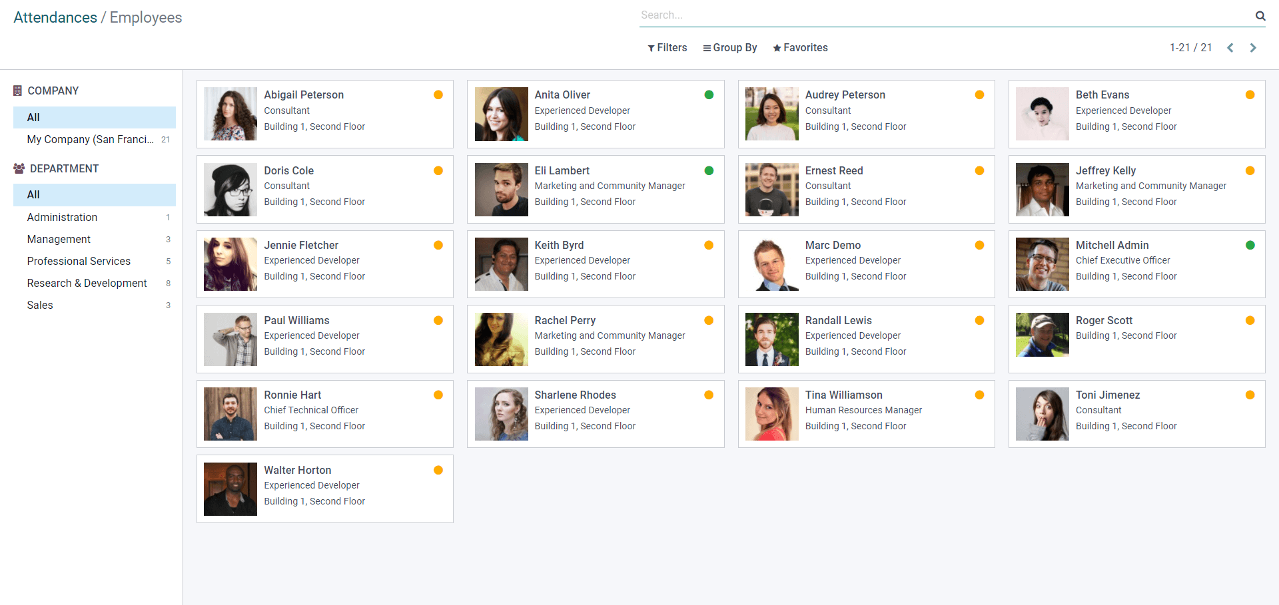
Task: Filter by Management department
Action: click(x=95, y=239)
